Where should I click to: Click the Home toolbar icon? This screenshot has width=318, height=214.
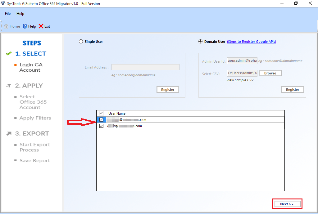point(7,26)
